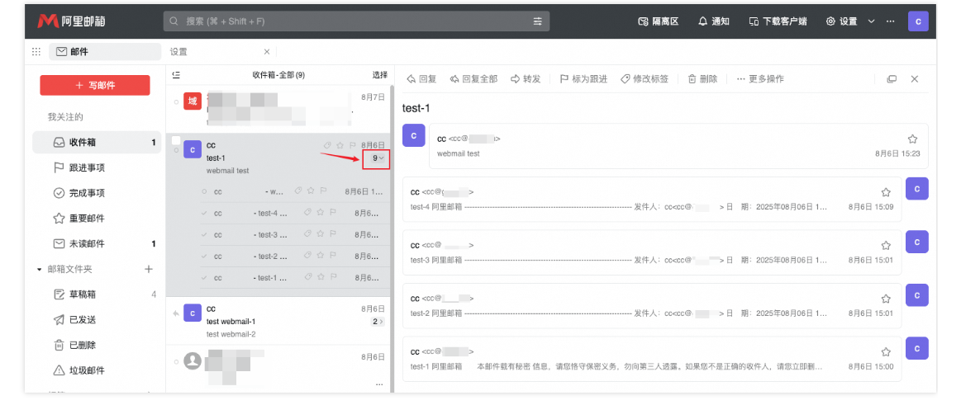The width and height of the screenshot is (961, 405).
Task: Add a new mailbox folder with plus icon
Action: tap(149, 269)
